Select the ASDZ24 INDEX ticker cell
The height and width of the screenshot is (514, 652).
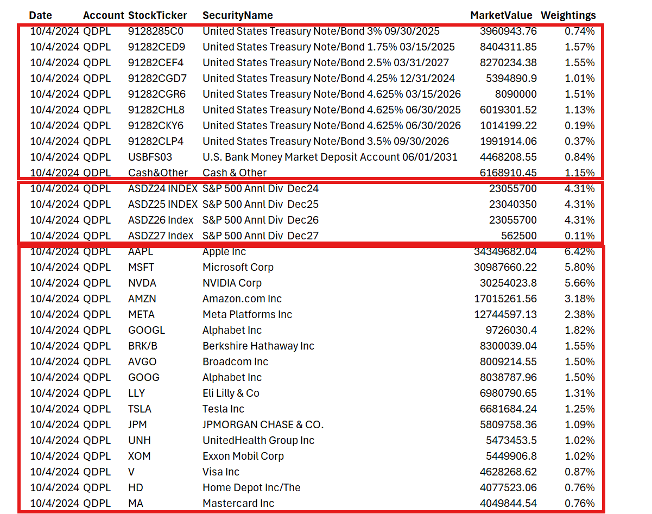pos(163,188)
